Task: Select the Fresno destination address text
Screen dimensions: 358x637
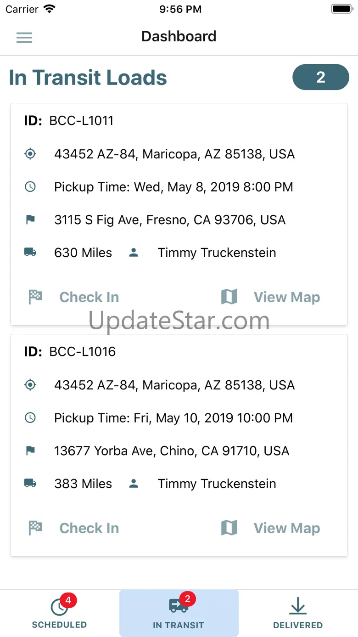Action: point(170,220)
